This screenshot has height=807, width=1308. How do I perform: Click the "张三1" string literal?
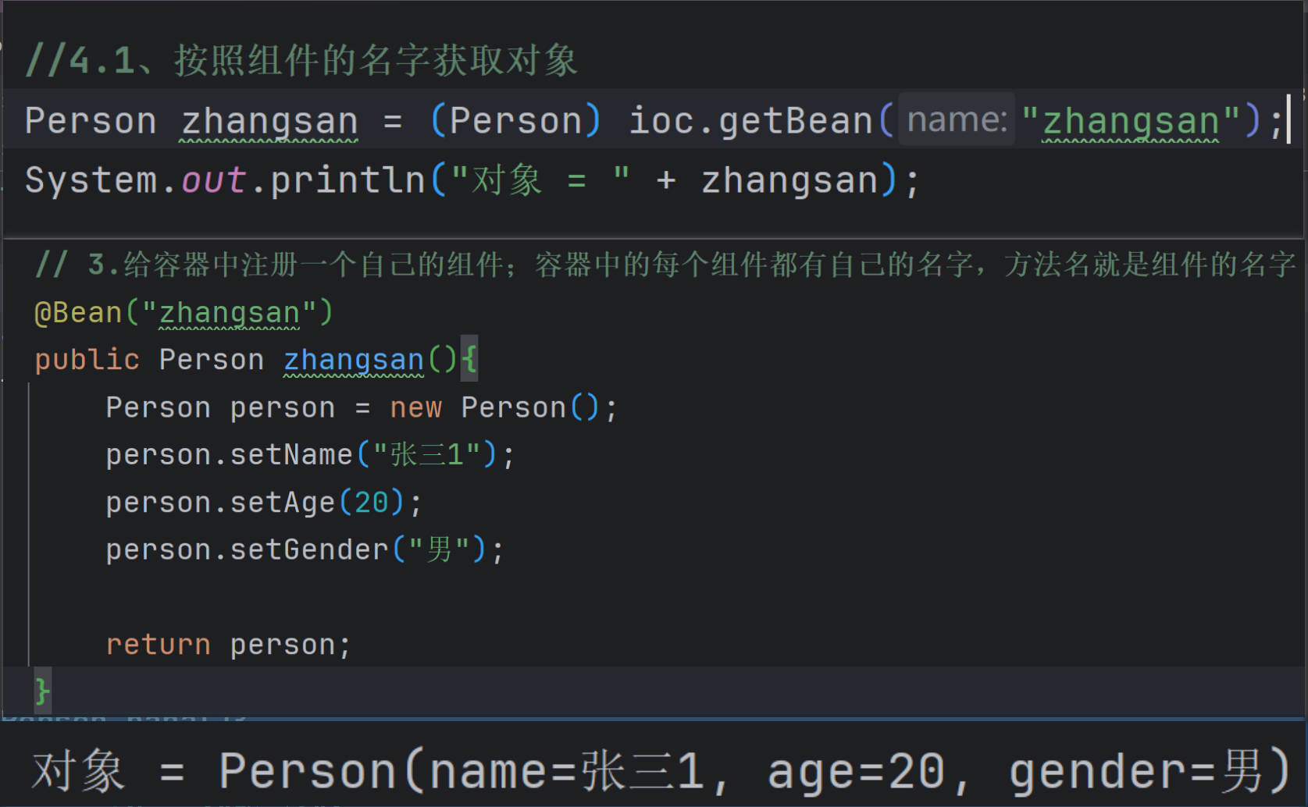click(x=426, y=455)
